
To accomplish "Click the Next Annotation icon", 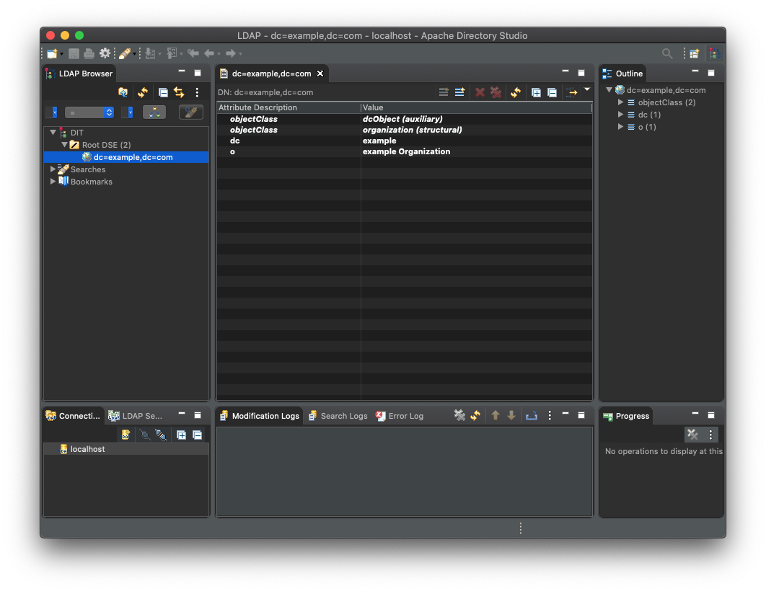I will [x=151, y=53].
